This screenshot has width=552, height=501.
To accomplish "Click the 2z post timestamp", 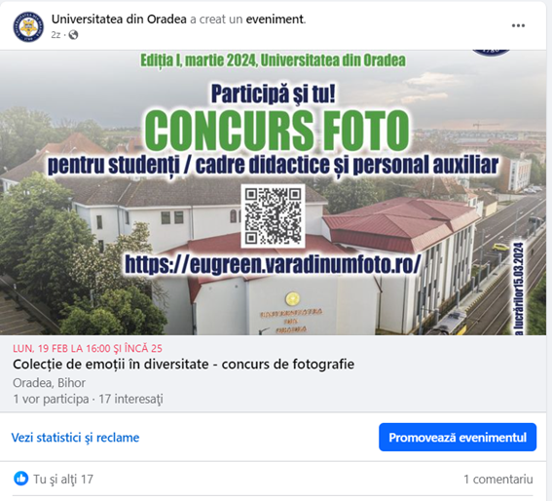I will pos(55,35).
